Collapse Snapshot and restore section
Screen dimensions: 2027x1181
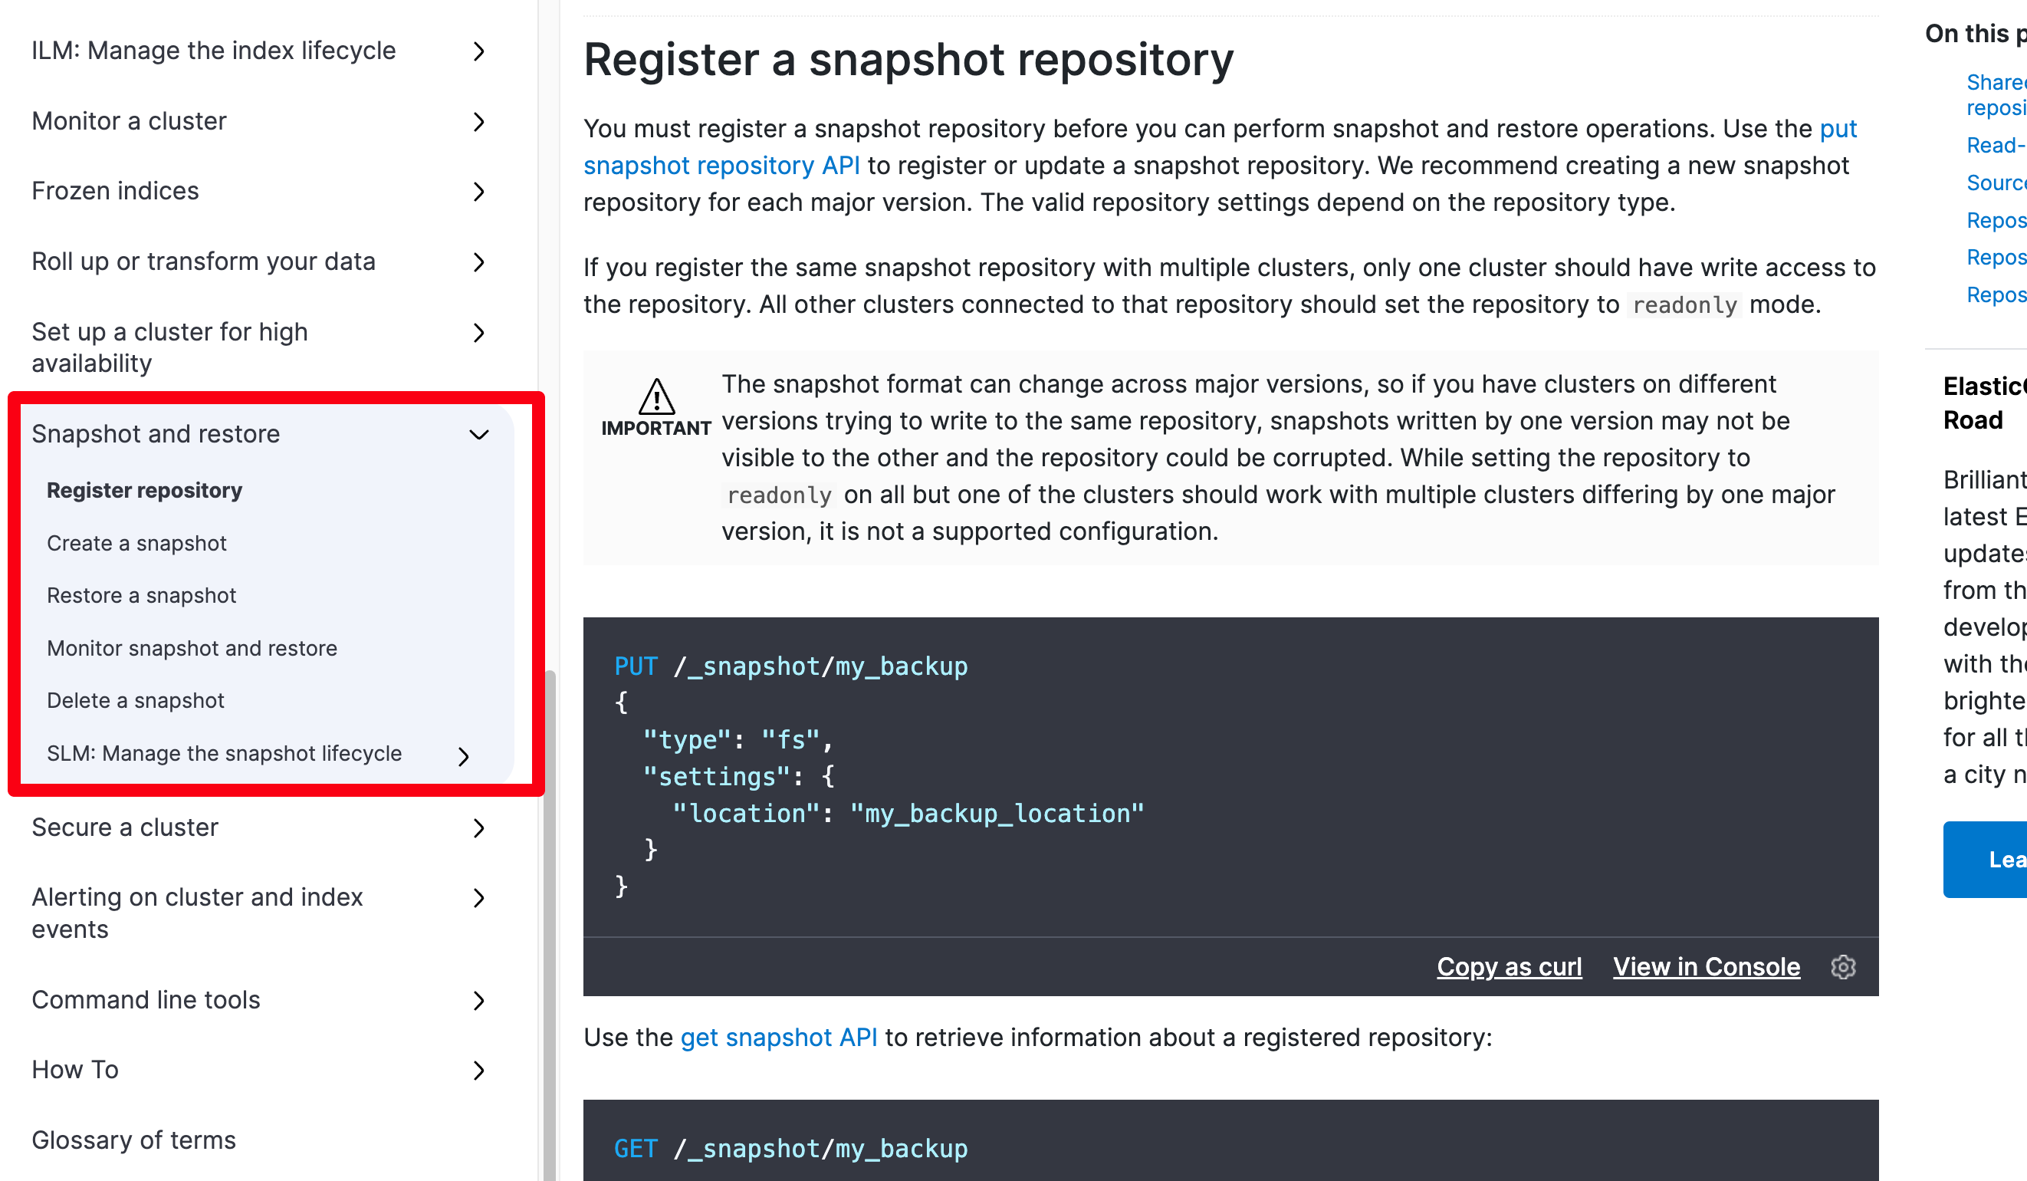(x=479, y=434)
